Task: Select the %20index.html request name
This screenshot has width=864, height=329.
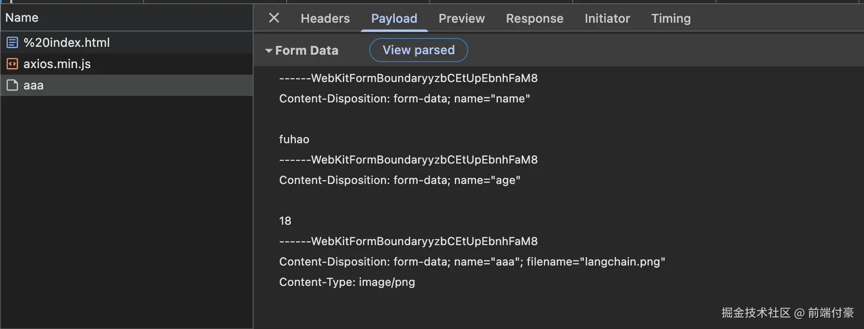Action: [66, 43]
